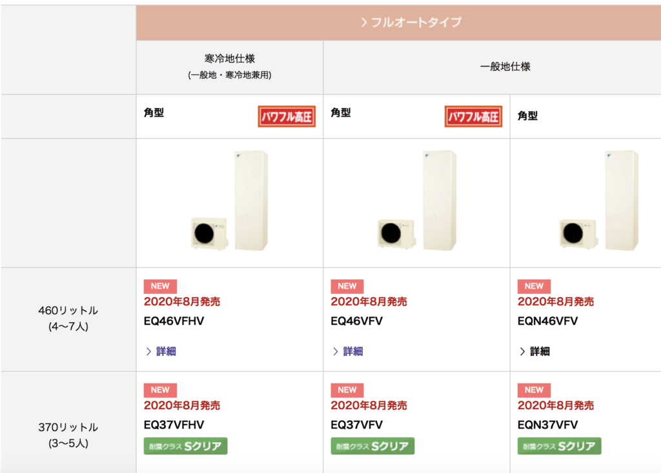661x473 pixels.
Task: Select the EQ46VFHV product image
Action: point(230,202)
